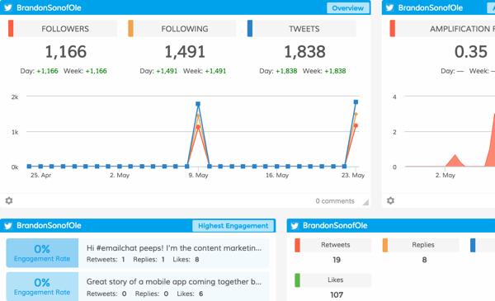
Task: Click the Highest Engagement button
Action: (x=233, y=226)
